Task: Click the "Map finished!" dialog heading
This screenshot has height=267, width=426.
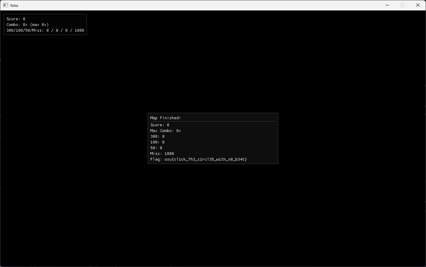Action: tap(166, 118)
